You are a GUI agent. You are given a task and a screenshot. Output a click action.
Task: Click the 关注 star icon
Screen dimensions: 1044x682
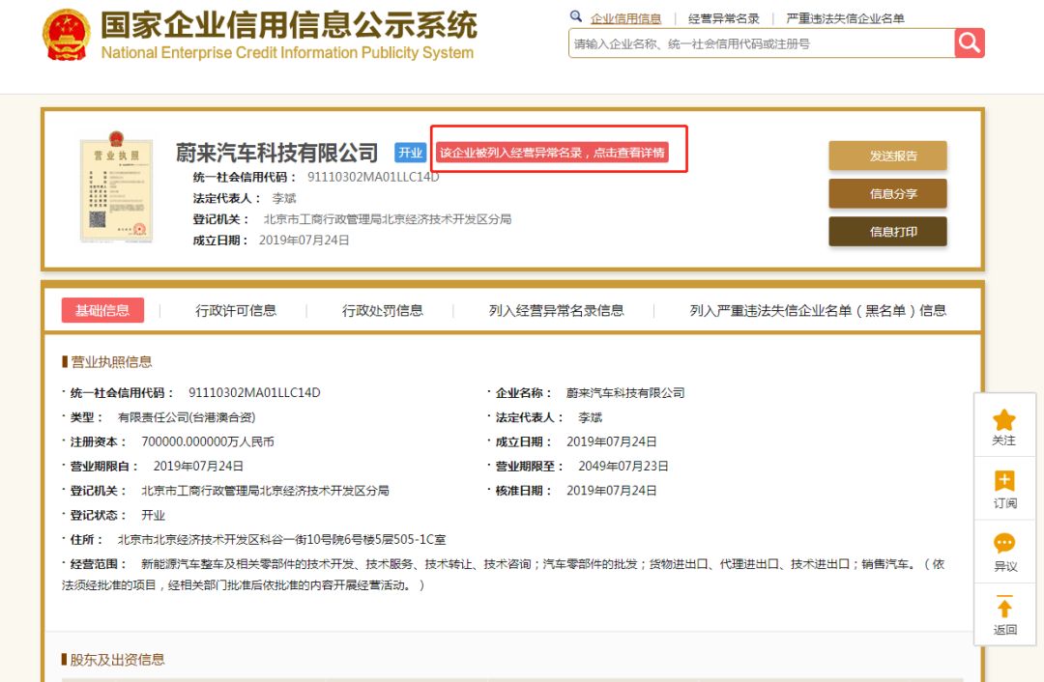(x=1004, y=420)
